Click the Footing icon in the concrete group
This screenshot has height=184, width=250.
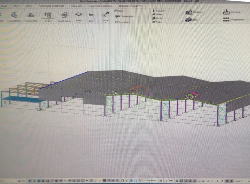point(189,12)
